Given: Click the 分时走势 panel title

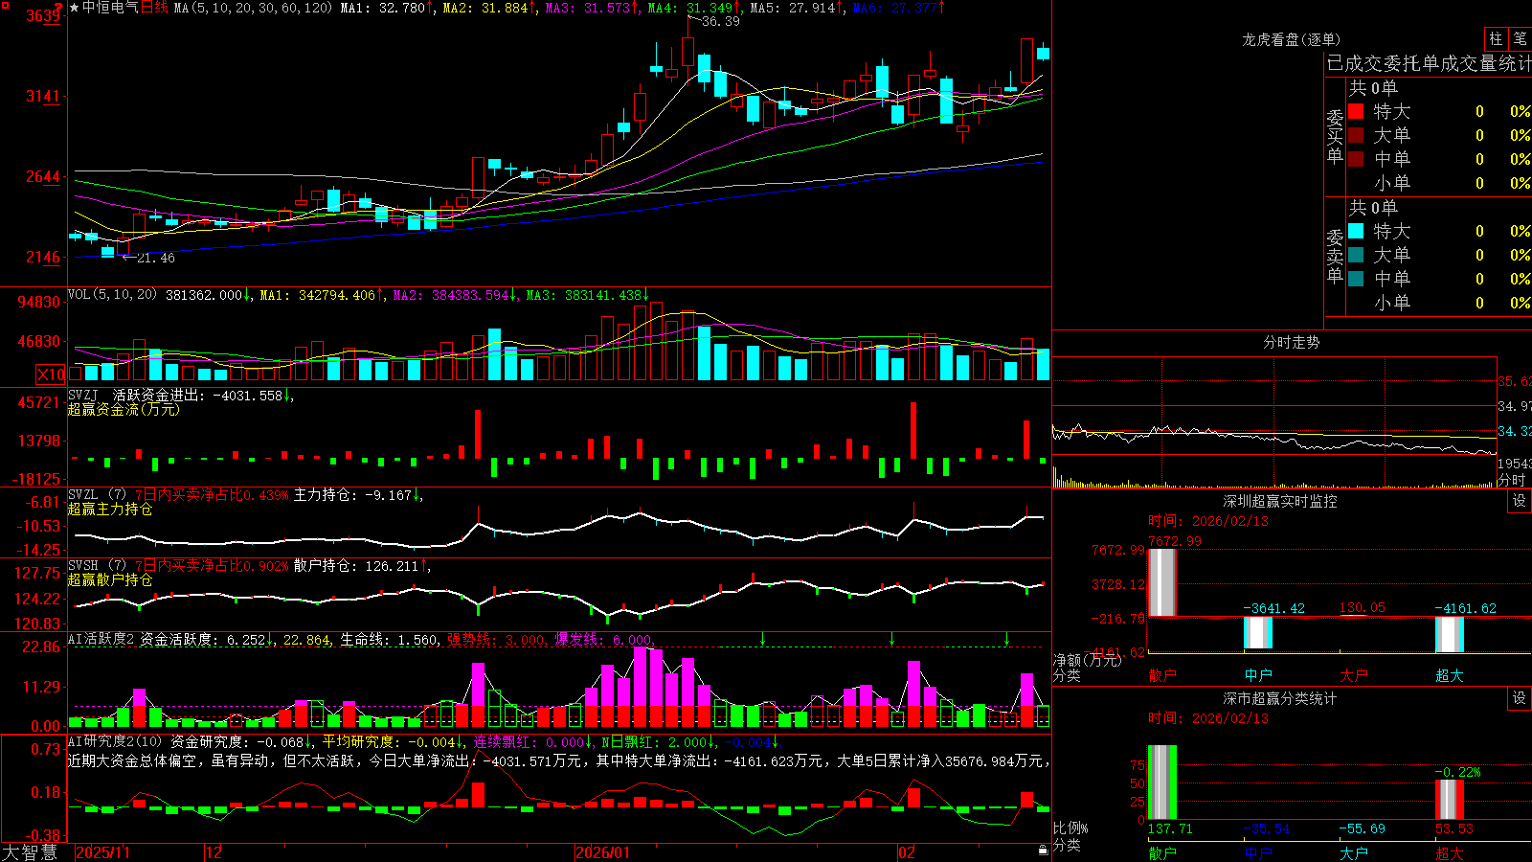Looking at the screenshot, I should tap(1291, 342).
